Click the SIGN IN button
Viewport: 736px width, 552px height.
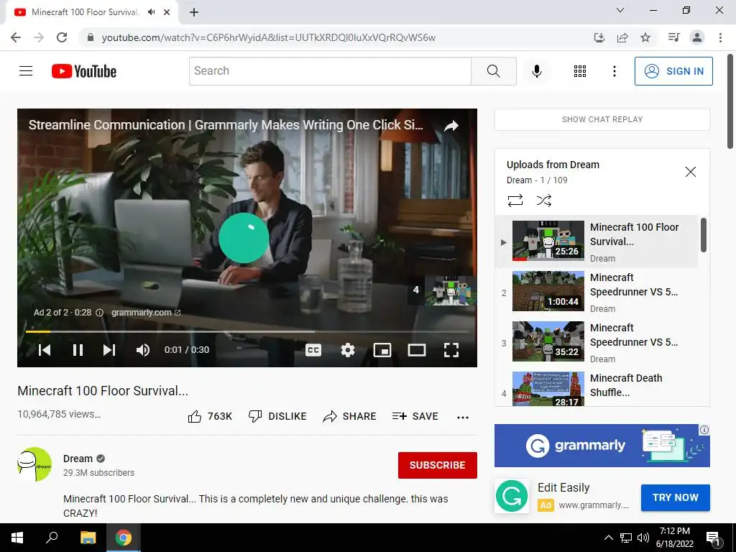673,71
